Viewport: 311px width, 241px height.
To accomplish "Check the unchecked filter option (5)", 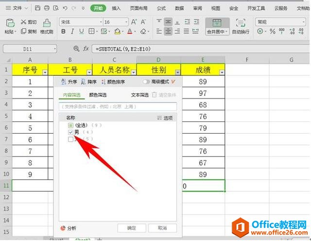I will pos(70,139).
